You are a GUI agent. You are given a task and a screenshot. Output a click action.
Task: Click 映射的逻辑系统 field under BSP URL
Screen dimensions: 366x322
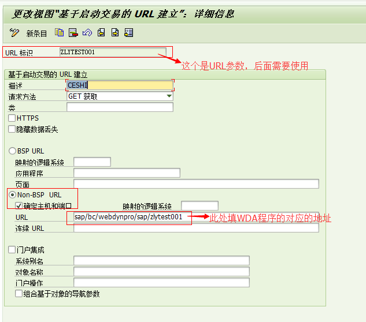(92, 162)
